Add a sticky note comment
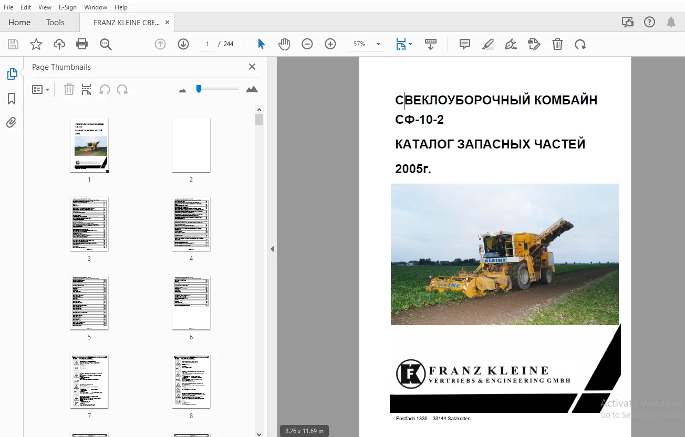The image size is (685, 437). pyautogui.click(x=465, y=44)
